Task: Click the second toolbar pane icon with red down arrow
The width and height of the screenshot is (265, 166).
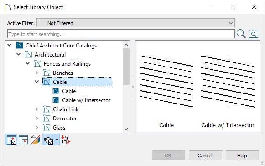Action: 23,140
